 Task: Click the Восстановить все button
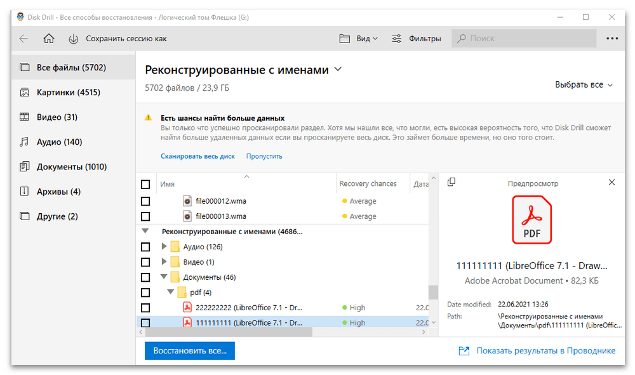click(x=190, y=350)
